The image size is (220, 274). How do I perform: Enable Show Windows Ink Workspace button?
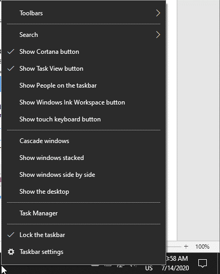(x=83, y=102)
